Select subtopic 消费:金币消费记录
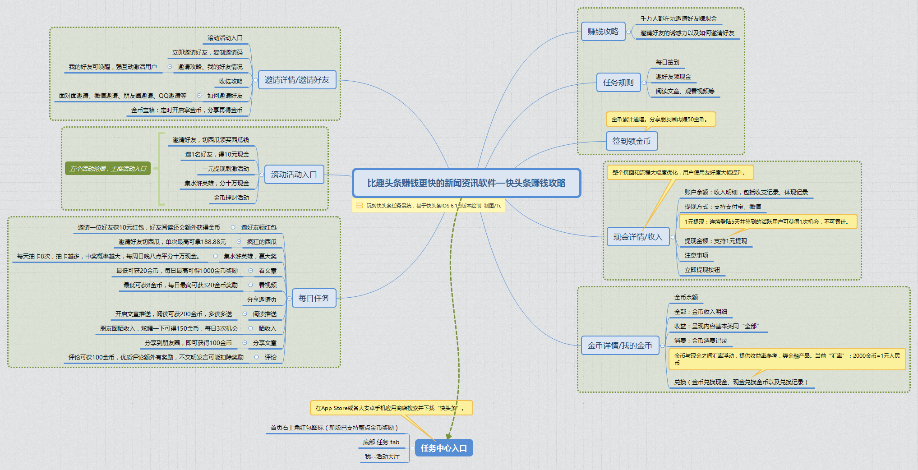Screen dimensions: 918x470 tap(701, 341)
